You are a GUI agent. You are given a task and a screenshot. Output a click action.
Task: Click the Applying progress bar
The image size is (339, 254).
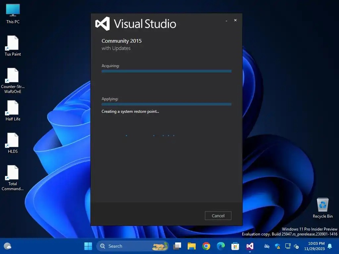tap(167, 104)
